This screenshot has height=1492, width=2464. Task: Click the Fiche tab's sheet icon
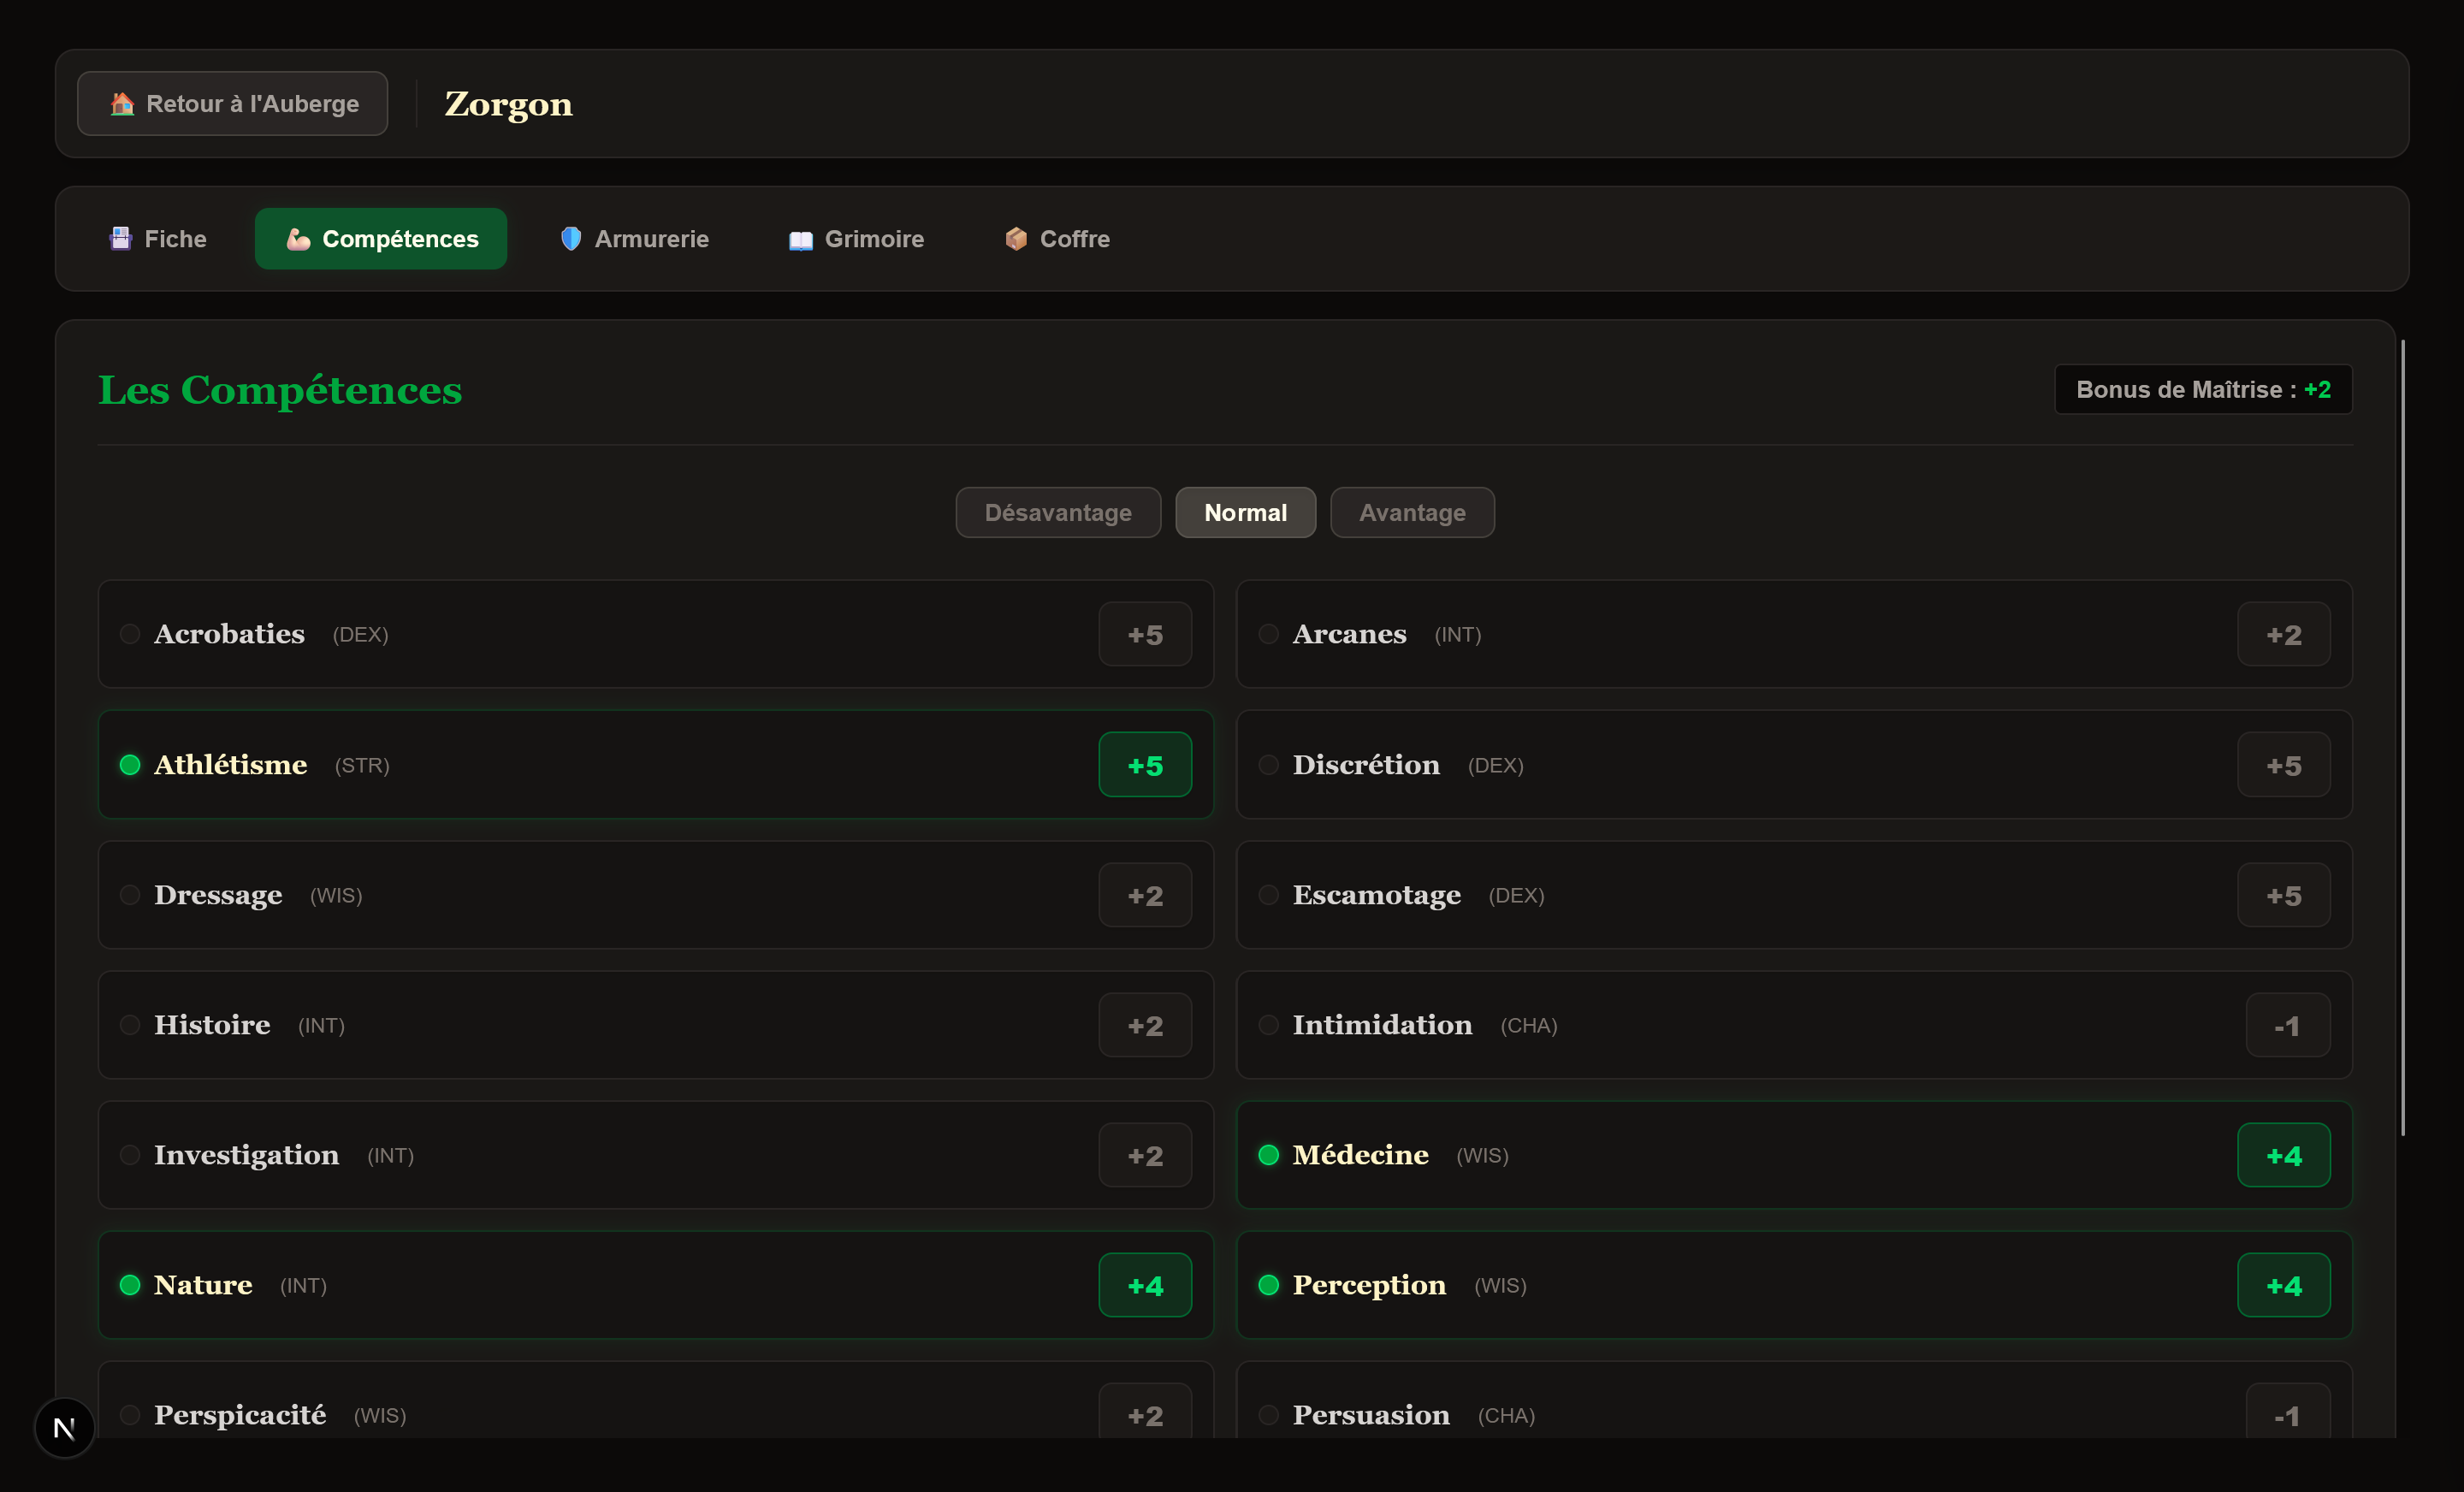120,238
